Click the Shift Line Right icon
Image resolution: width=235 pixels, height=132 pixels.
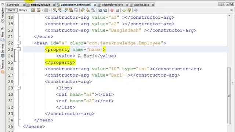(x=105, y=10)
